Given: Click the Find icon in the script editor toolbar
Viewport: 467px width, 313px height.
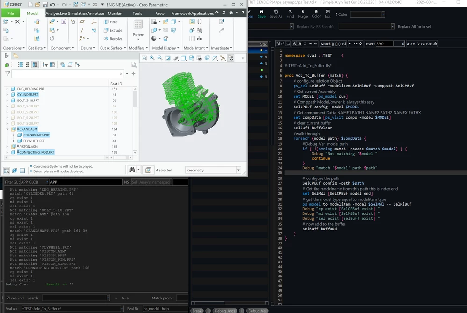Looking at the screenshot, I should point(290,14).
